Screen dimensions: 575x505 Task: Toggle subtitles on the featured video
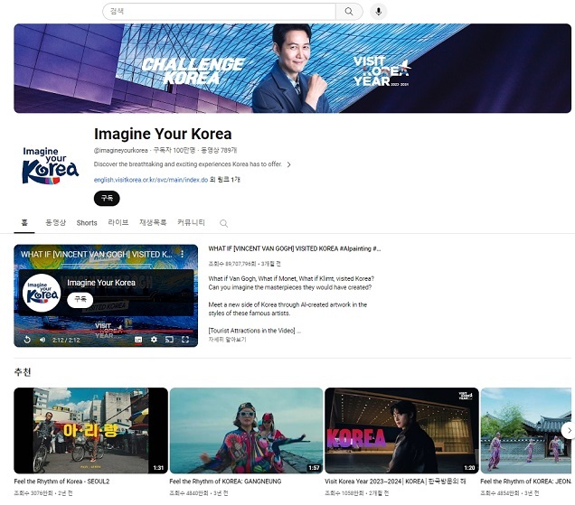pyautogui.click(x=138, y=340)
